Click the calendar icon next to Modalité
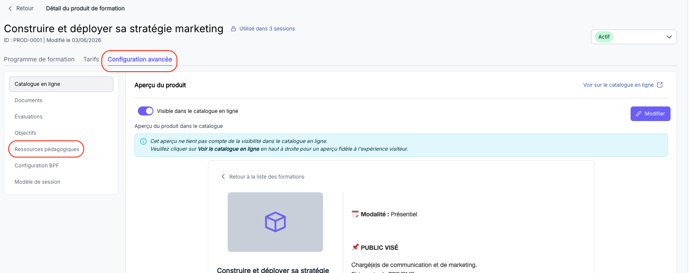Screen dimensions: 689x273 355,214
